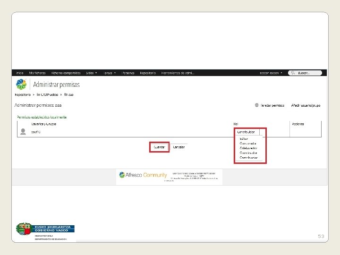Open Personas in the top bar
Image resolution: width=340 pixels, height=255 pixels.
coord(128,73)
